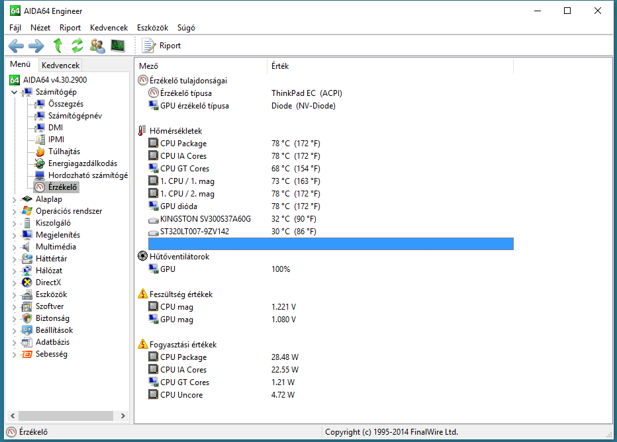Viewport: 617px width, 442px height.
Task: Click the highlighted blue empty row
Action: pyautogui.click(x=331, y=243)
